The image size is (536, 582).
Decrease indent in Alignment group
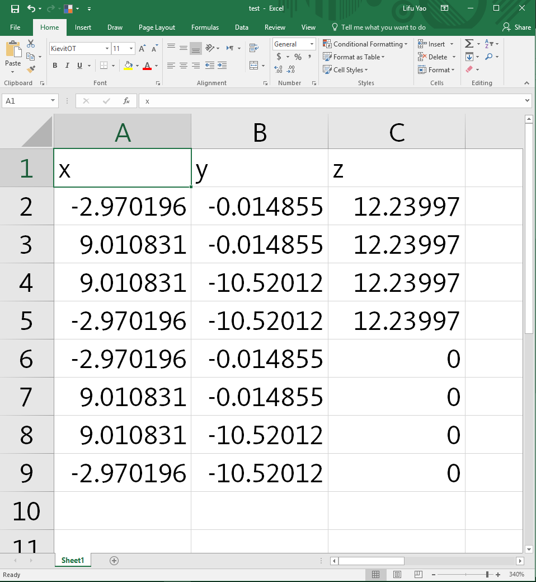(x=210, y=66)
